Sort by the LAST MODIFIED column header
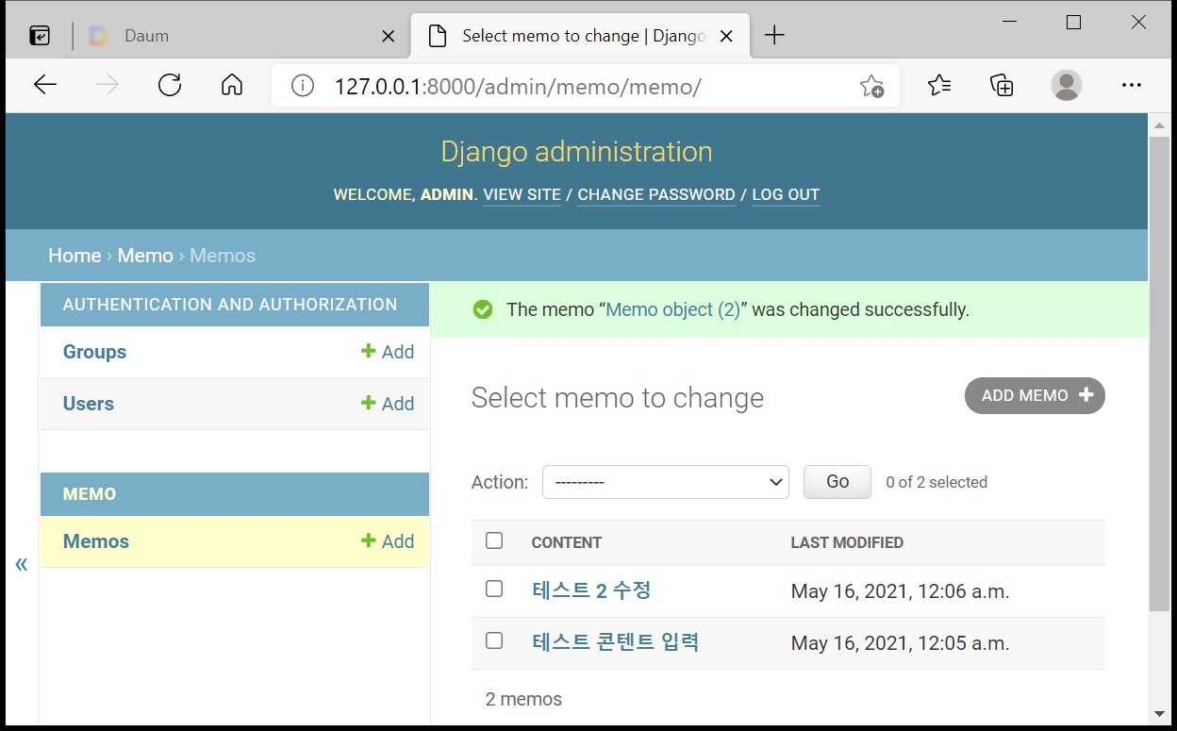 tap(847, 542)
